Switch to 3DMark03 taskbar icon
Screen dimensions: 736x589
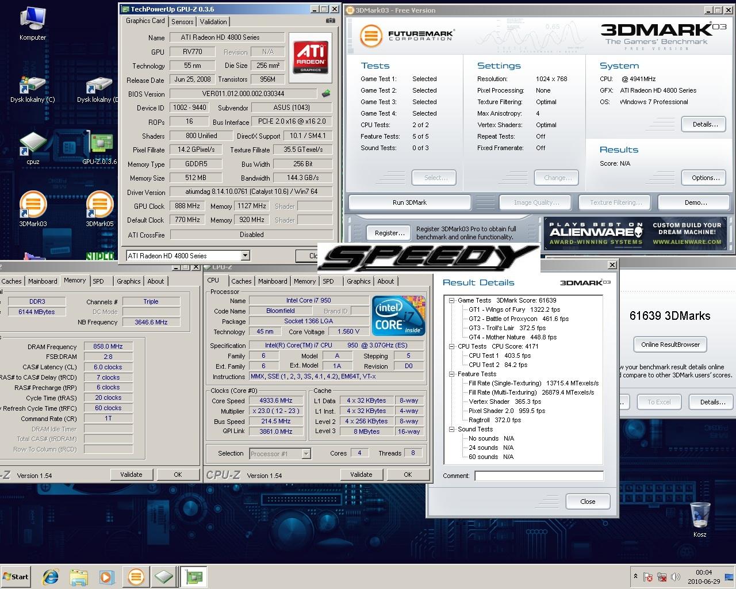tap(136, 576)
